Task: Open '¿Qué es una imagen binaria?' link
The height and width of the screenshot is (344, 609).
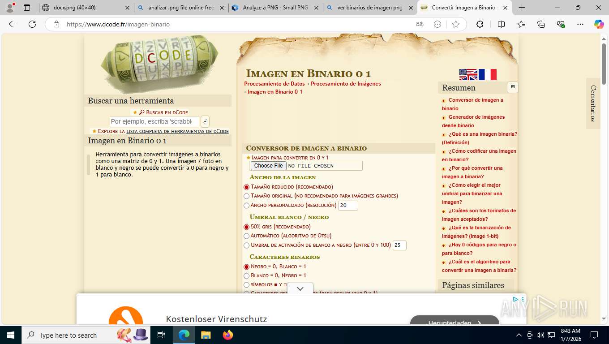Action: [x=480, y=138]
